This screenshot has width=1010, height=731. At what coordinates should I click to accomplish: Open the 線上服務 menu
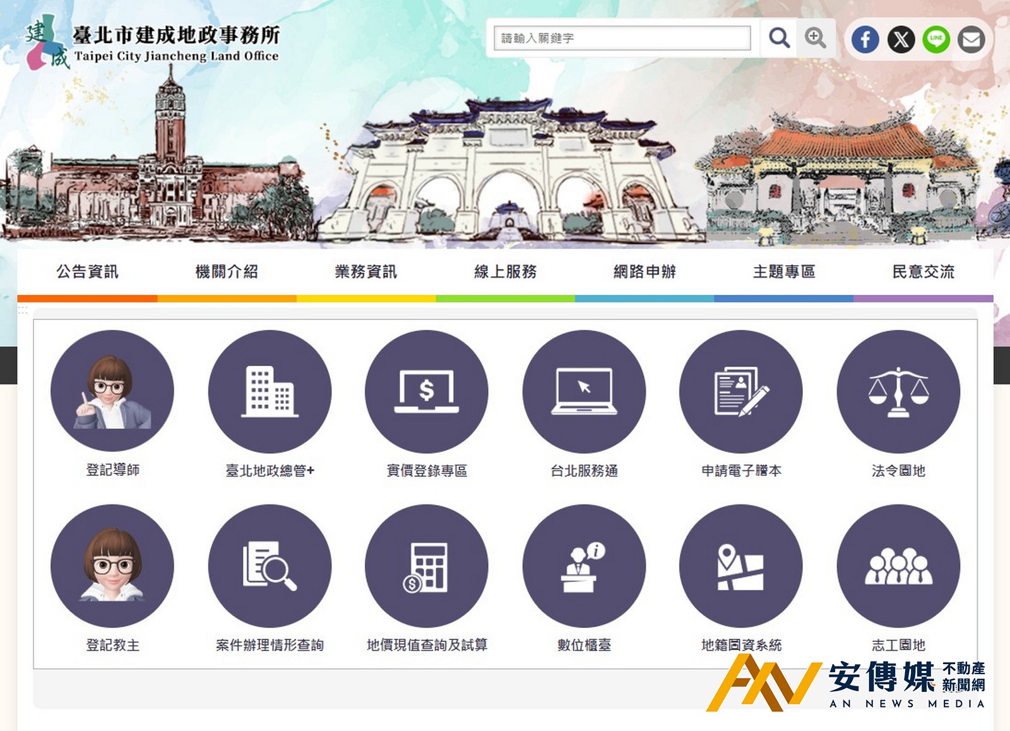pos(505,272)
